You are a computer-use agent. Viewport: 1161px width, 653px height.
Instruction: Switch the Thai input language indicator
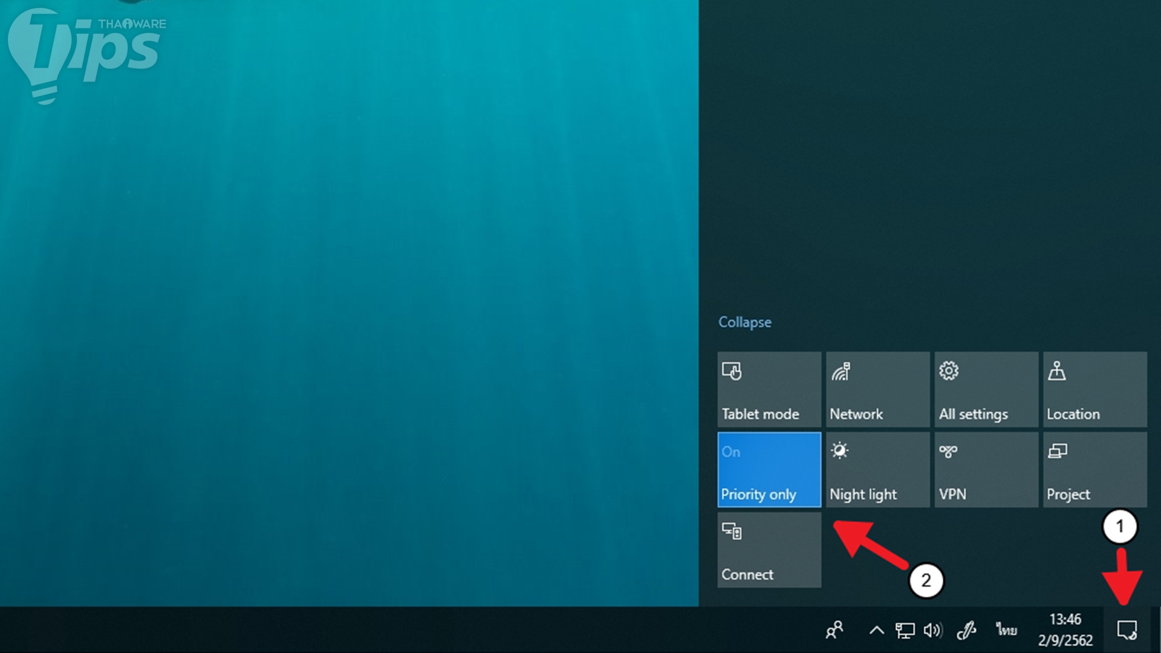pos(1006,630)
